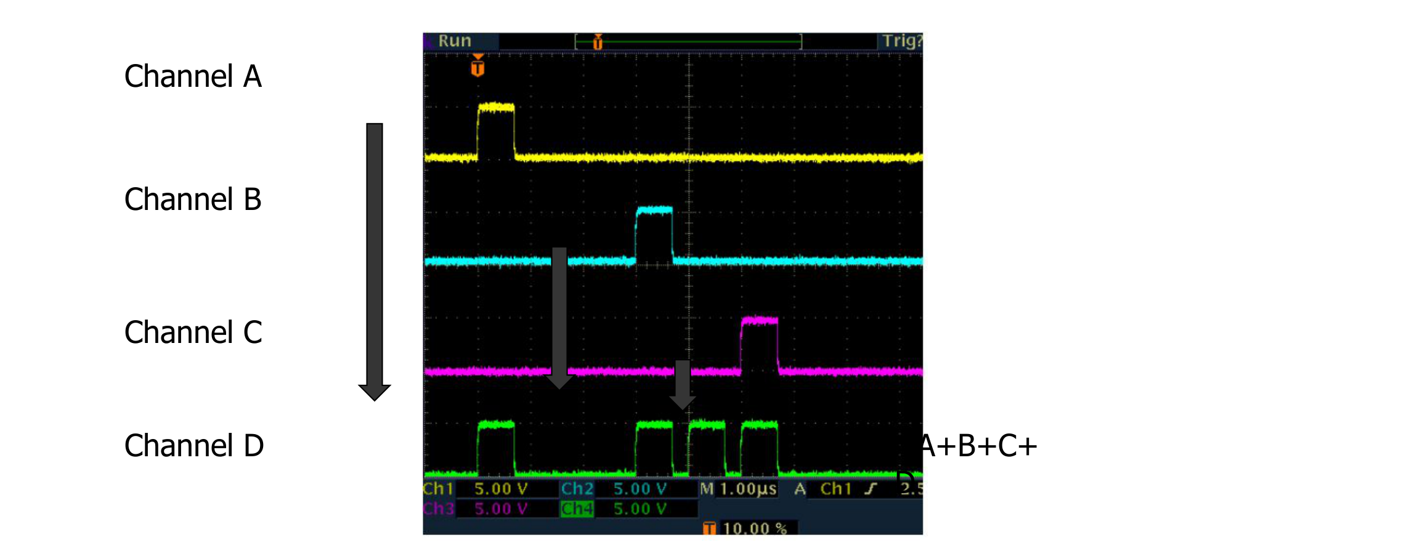
Task: Click the trigger marker on record-length bar
Action: click(x=597, y=42)
